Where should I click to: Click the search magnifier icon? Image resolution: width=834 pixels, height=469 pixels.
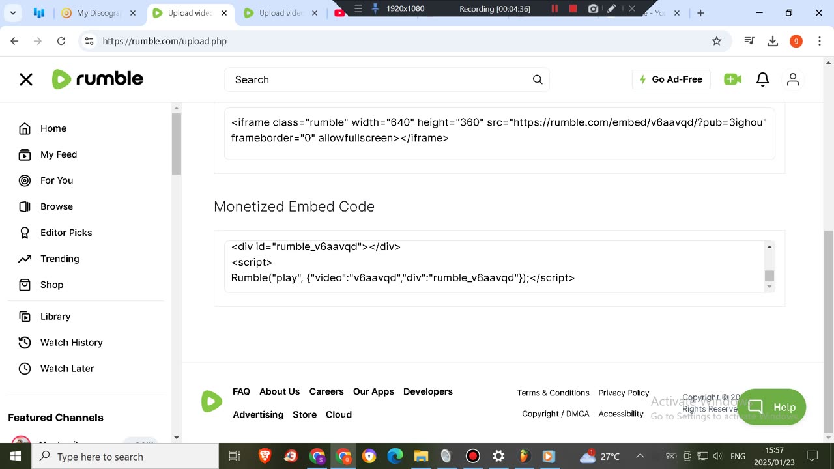pyautogui.click(x=538, y=79)
